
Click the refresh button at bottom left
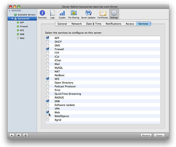tap(26, 135)
